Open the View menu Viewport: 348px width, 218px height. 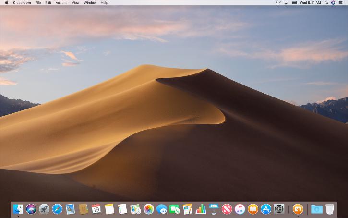[75, 3]
